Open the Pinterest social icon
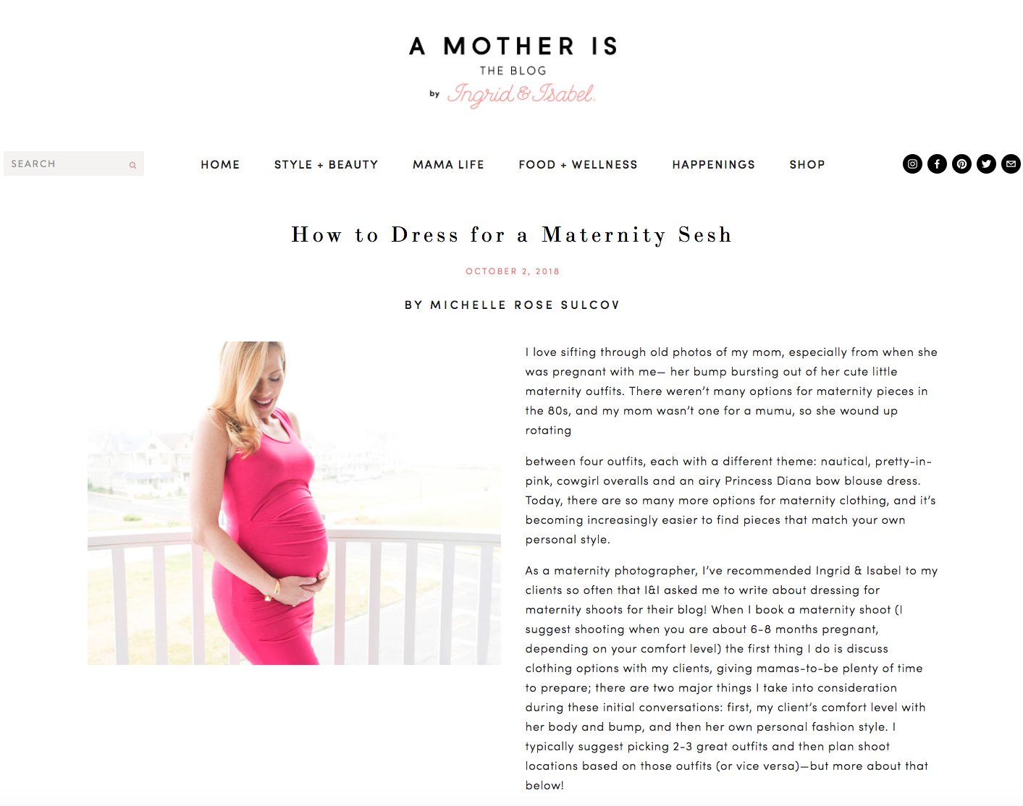 point(961,164)
